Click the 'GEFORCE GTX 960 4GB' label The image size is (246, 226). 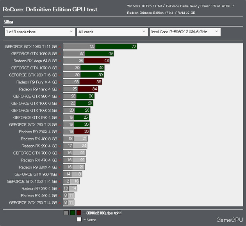point(36,174)
